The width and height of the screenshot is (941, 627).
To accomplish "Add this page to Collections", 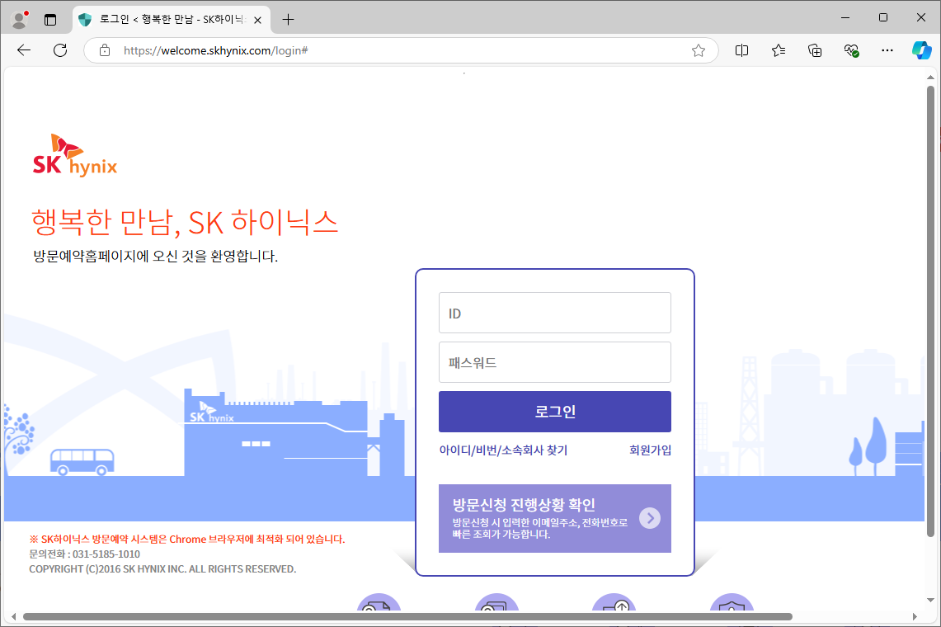I will click(x=815, y=50).
